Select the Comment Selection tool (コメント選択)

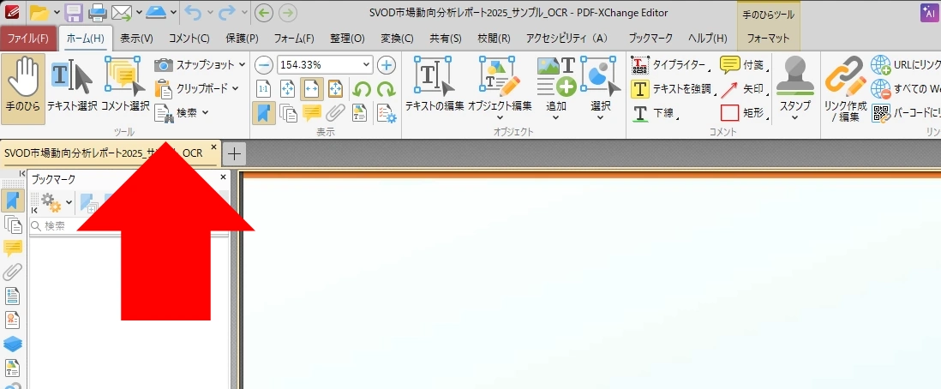pos(125,87)
